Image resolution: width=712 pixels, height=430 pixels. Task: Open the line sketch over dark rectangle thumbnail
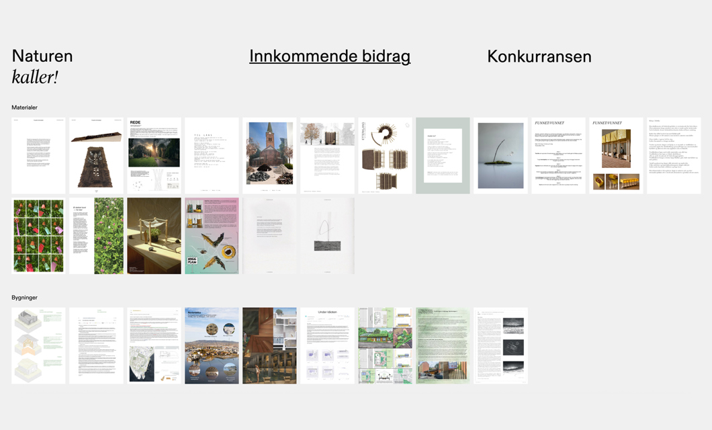click(327, 236)
